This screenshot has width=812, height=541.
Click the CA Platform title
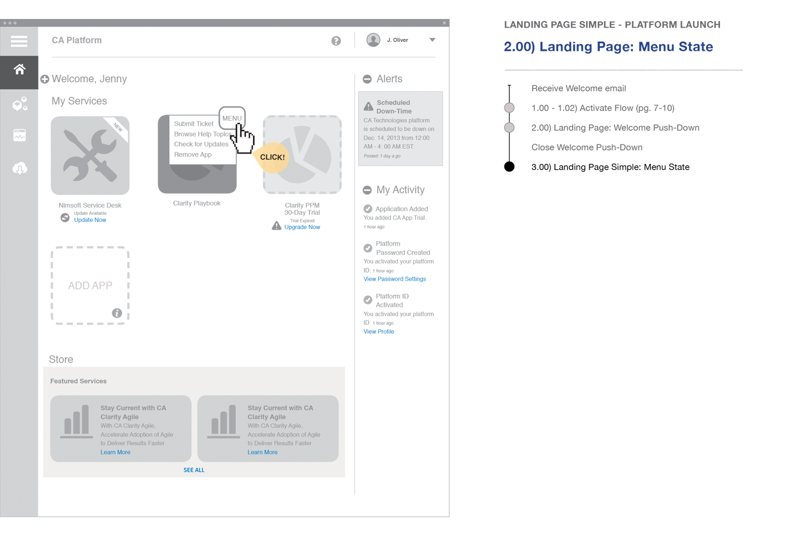click(x=77, y=41)
